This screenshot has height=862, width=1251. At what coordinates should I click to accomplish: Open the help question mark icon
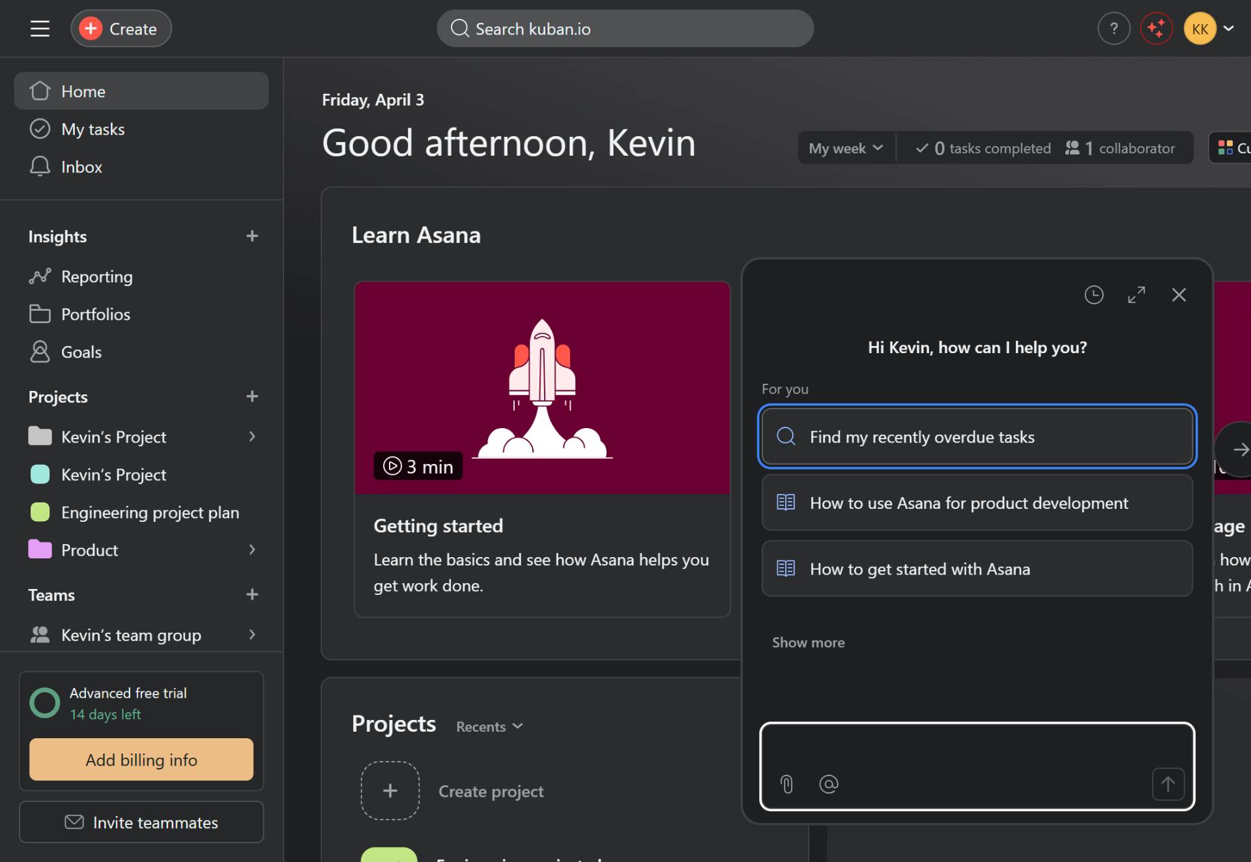point(1114,29)
